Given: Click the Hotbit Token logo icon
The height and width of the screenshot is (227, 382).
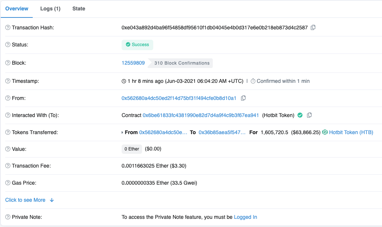Looking at the screenshot, I should pos(325,132).
